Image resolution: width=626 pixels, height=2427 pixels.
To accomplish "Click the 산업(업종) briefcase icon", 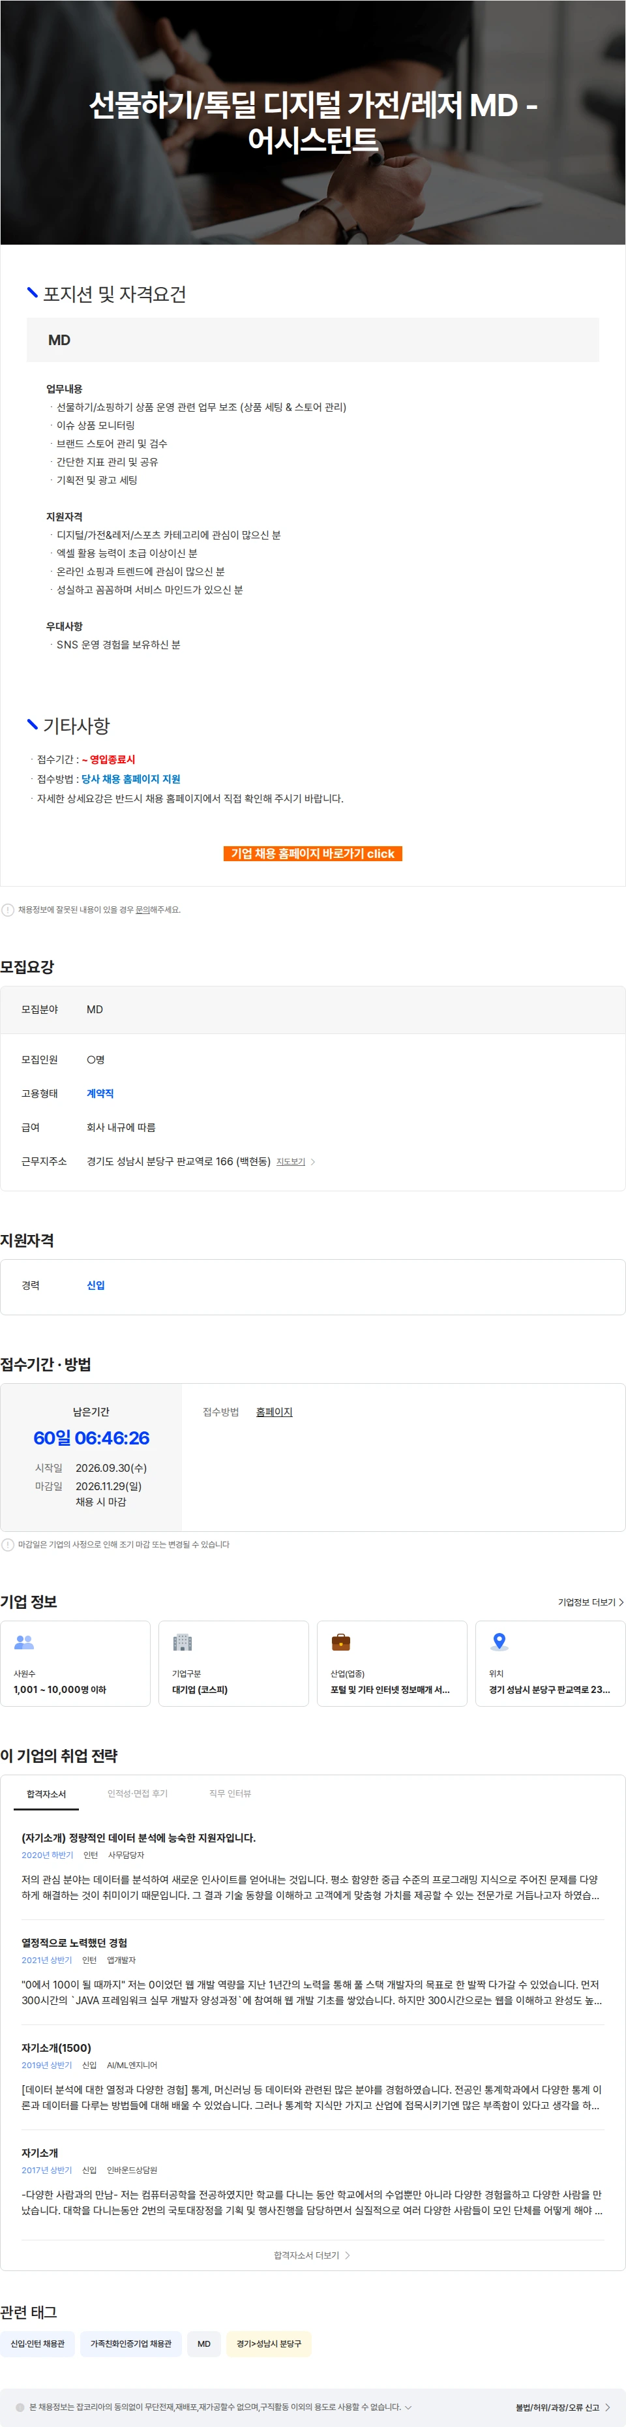I will click(341, 1642).
